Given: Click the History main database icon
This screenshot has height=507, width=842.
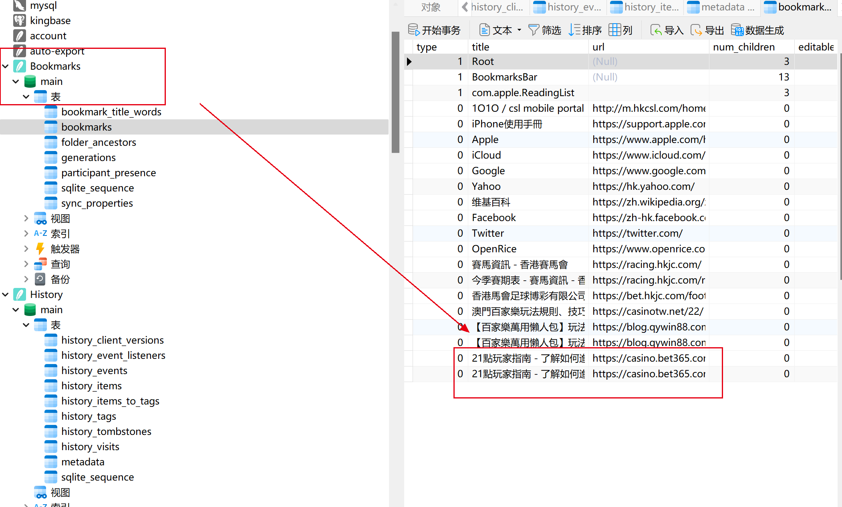Looking at the screenshot, I should [30, 310].
